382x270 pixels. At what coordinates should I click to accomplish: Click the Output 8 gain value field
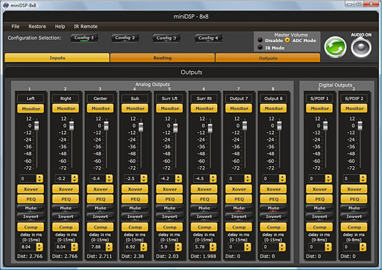point(271,178)
